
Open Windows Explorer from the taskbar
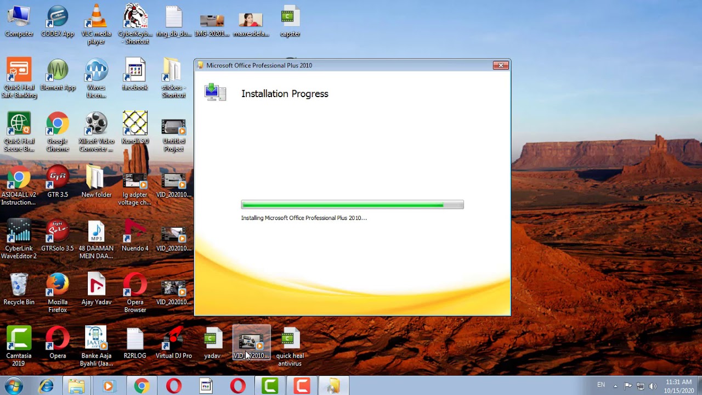point(77,386)
